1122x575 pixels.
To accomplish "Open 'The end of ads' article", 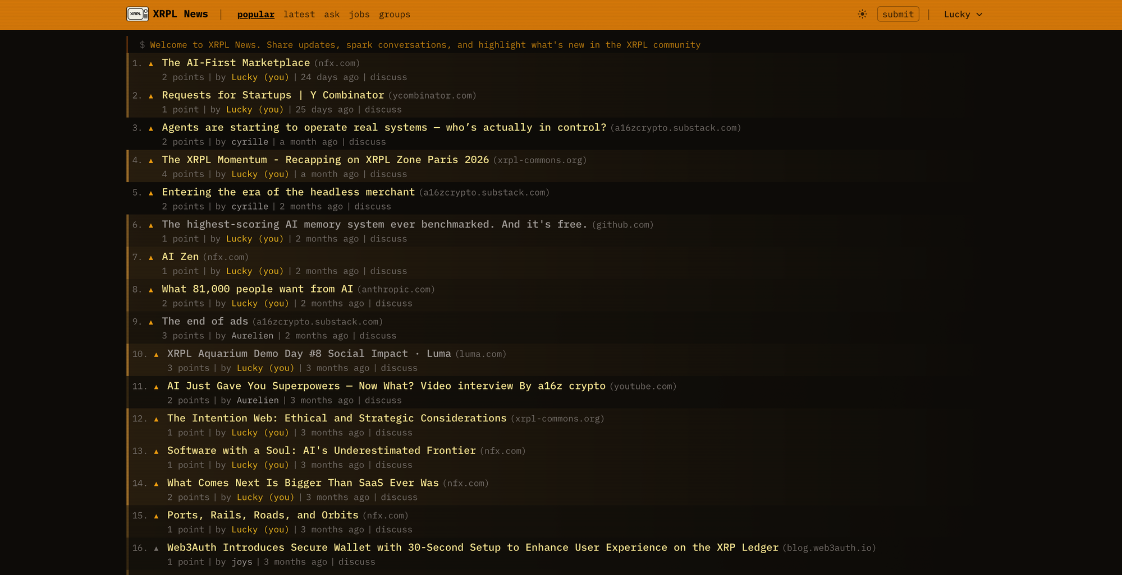I will [205, 321].
